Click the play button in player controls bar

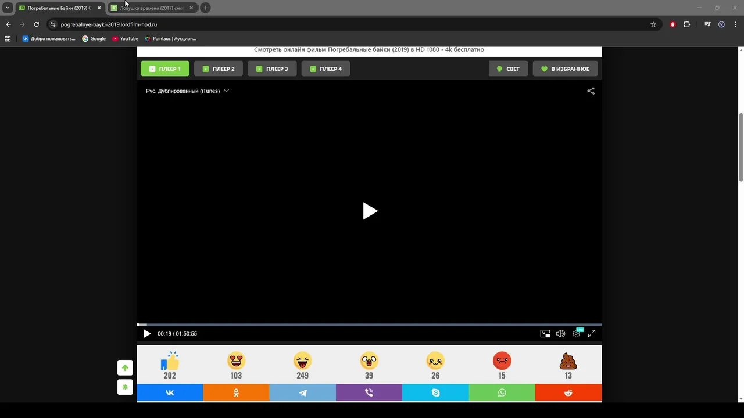click(147, 334)
